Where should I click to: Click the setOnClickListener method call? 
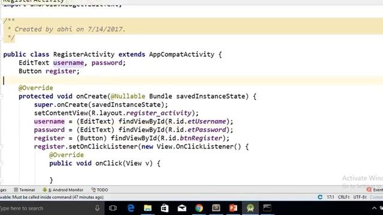tap(103, 146)
